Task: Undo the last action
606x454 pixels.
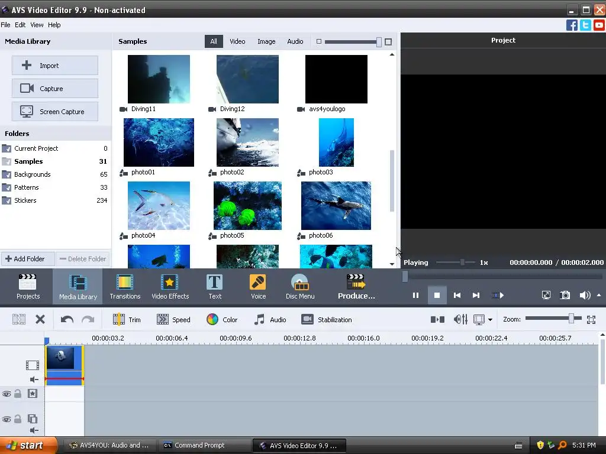Action: click(67, 320)
